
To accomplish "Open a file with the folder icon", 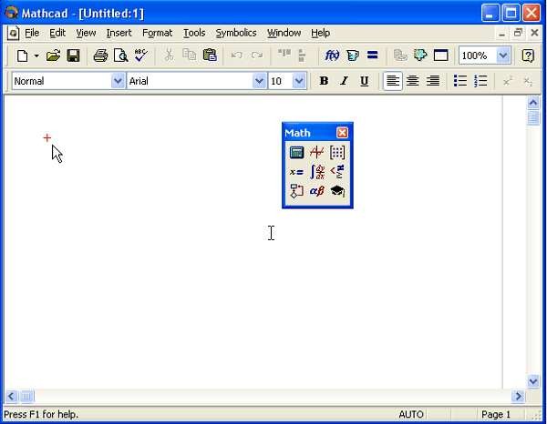I will click(x=53, y=56).
